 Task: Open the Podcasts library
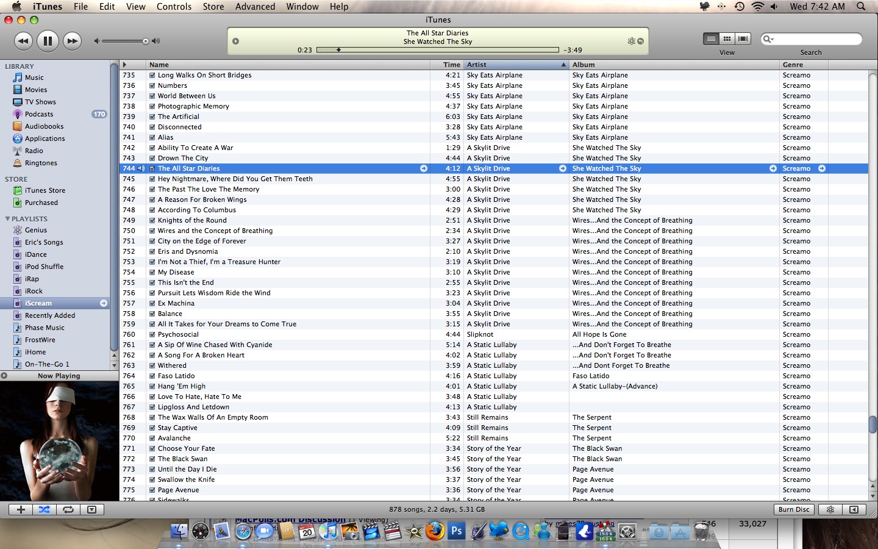[x=39, y=114]
